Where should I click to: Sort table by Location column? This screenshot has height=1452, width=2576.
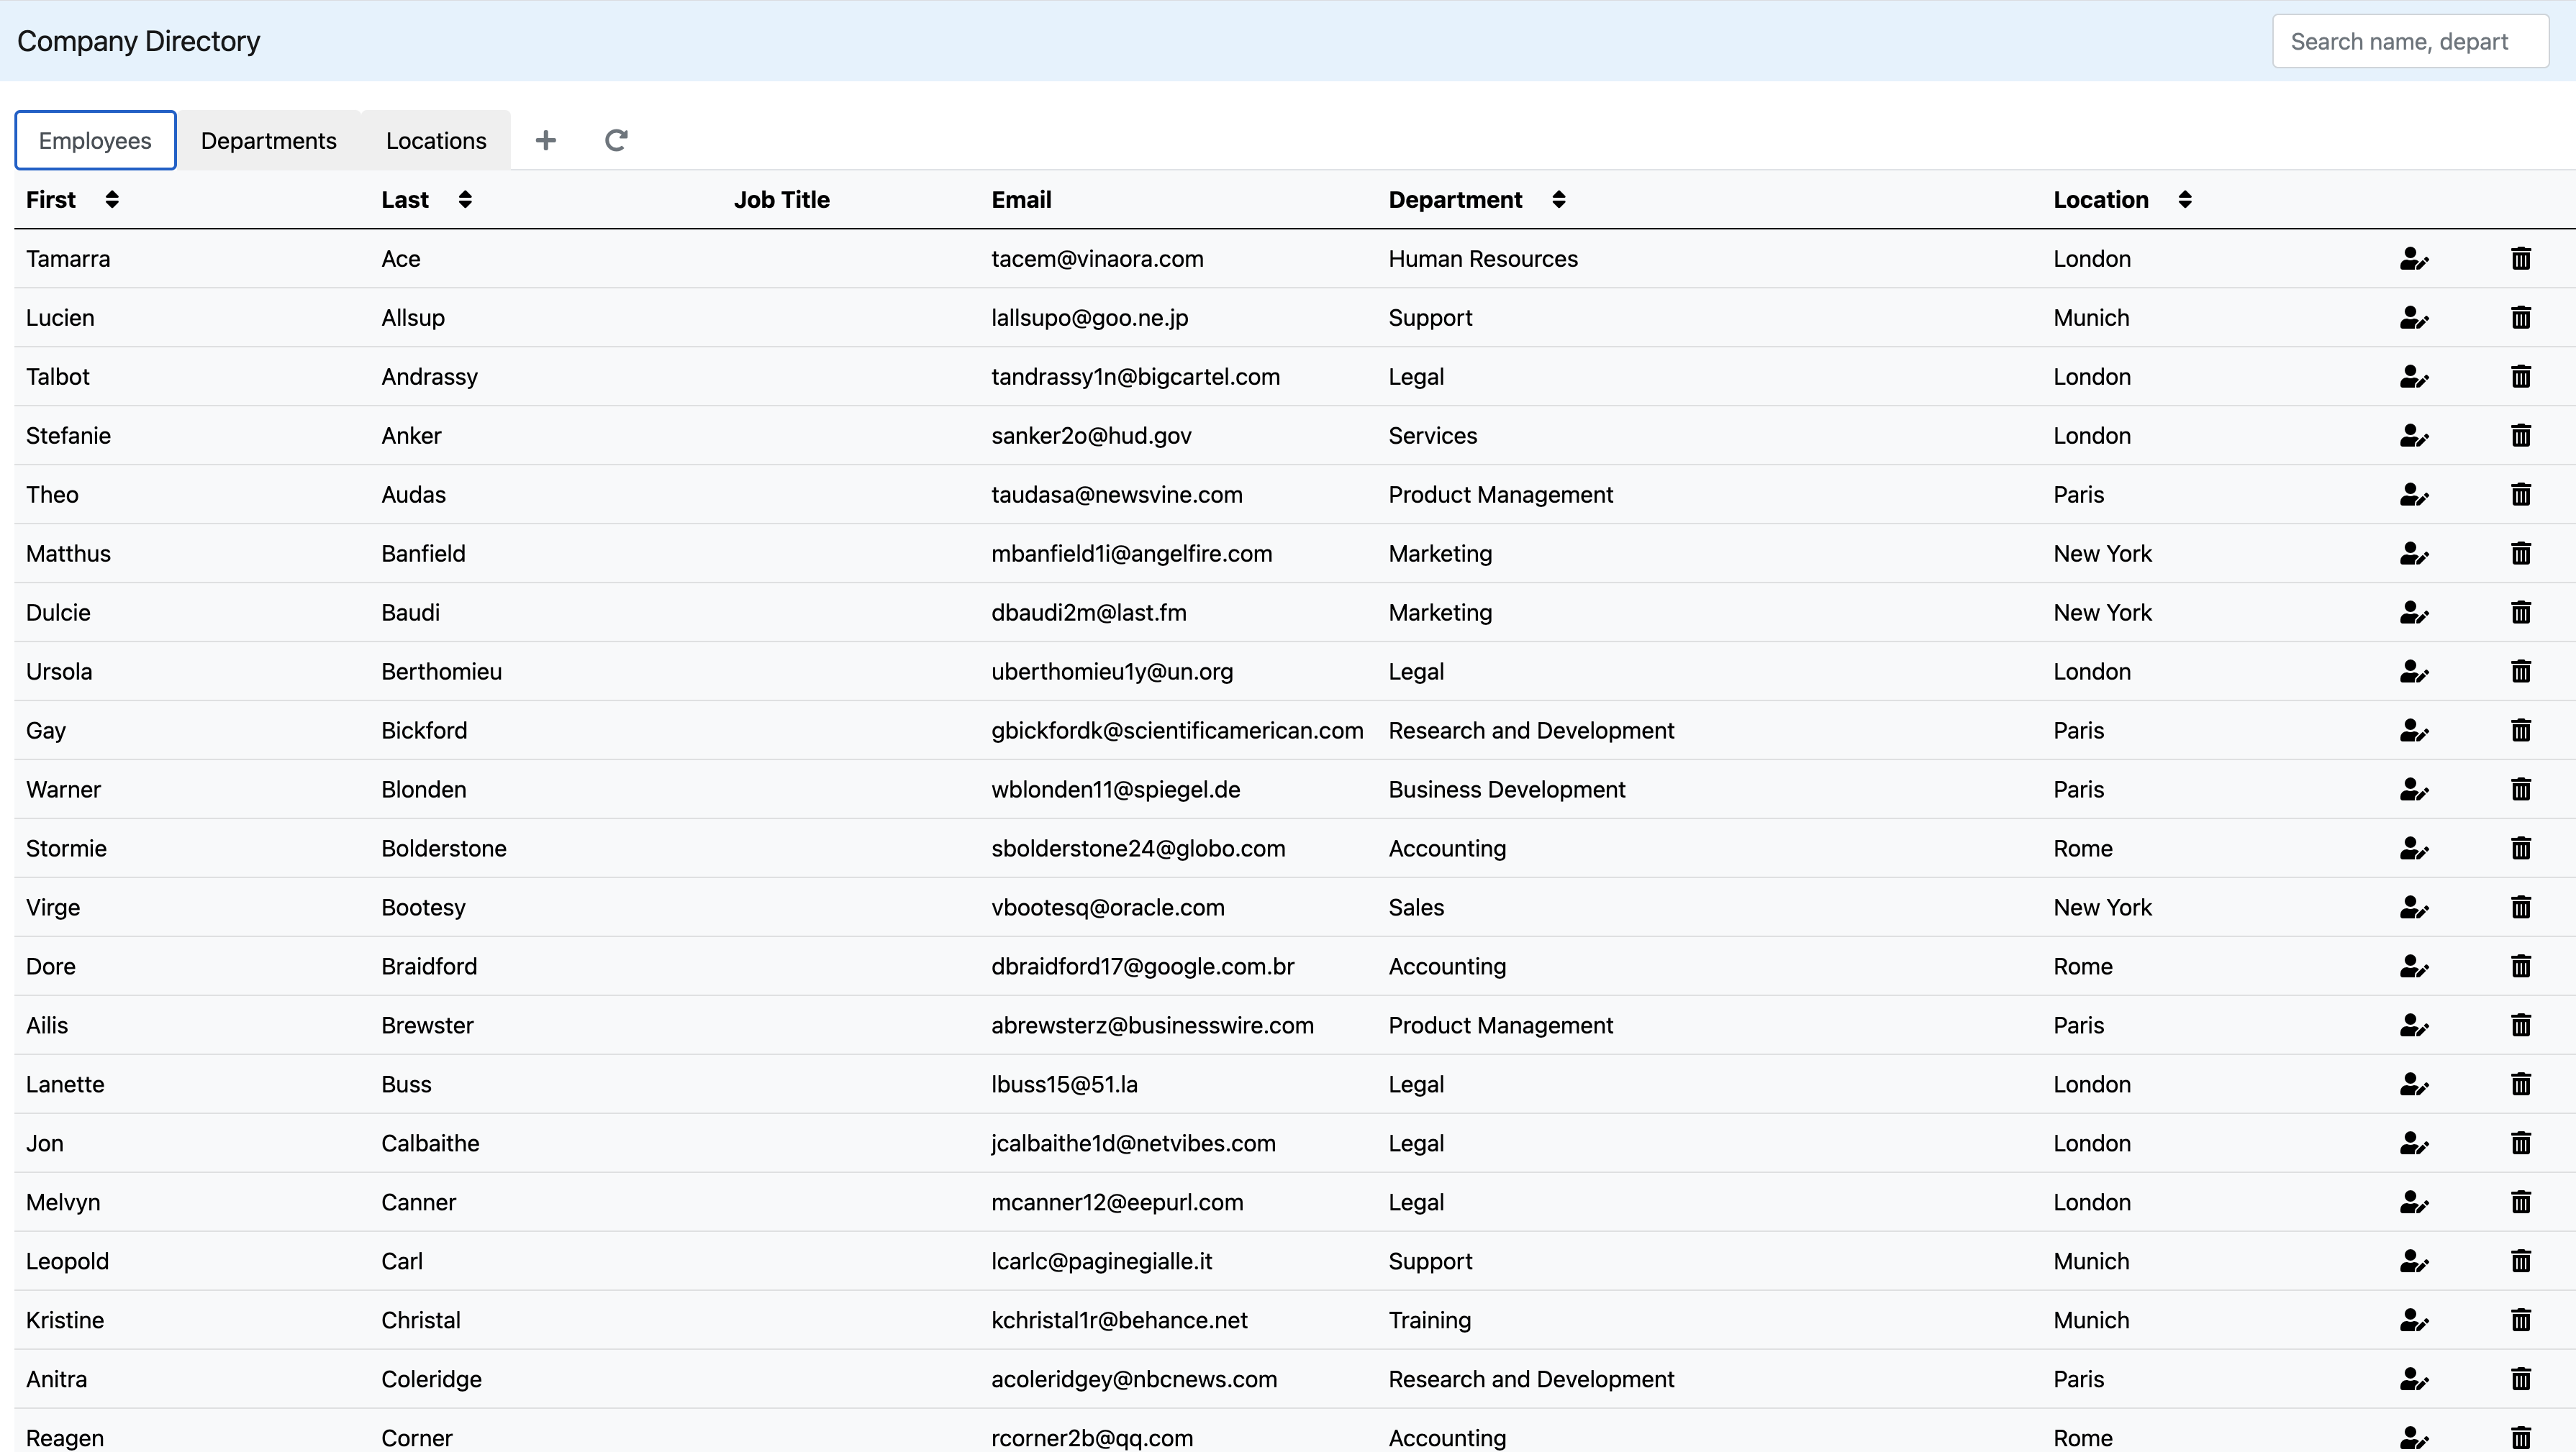pos(2185,200)
